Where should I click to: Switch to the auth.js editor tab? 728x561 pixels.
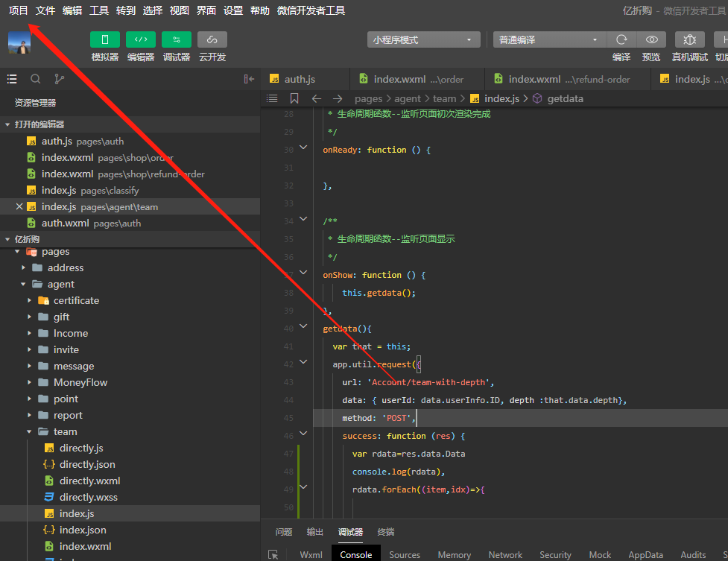click(x=300, y=79)
